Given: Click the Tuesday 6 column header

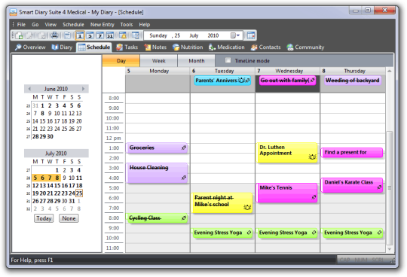Looking at the screenshot, I should tap(222, 71).
